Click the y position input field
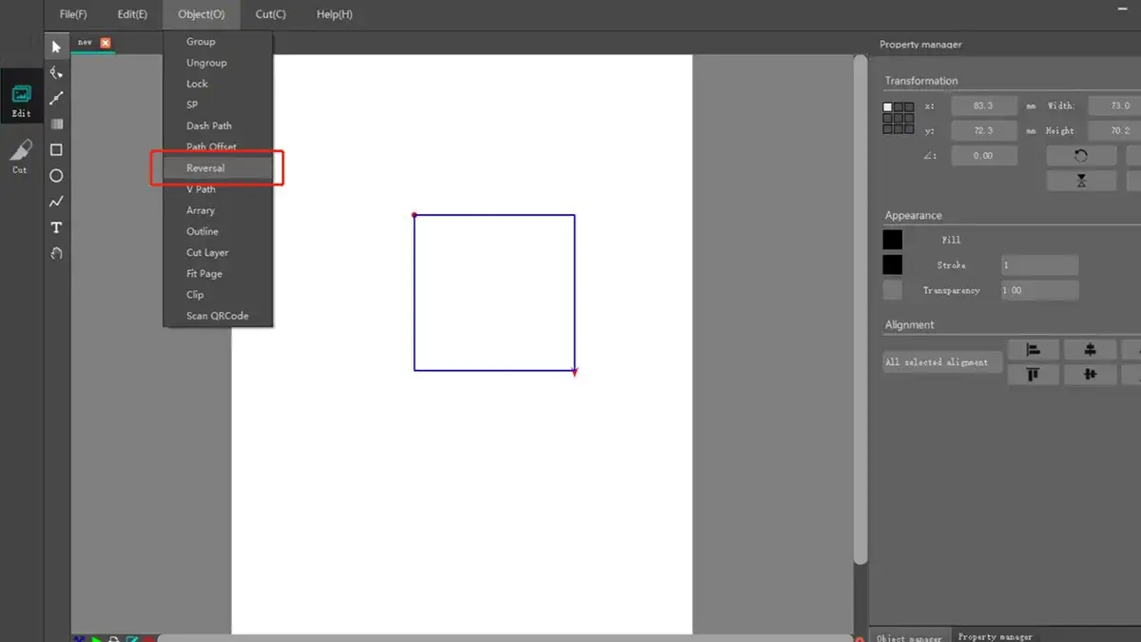The width and height of the screenshot is (1141, 642). 983,130
